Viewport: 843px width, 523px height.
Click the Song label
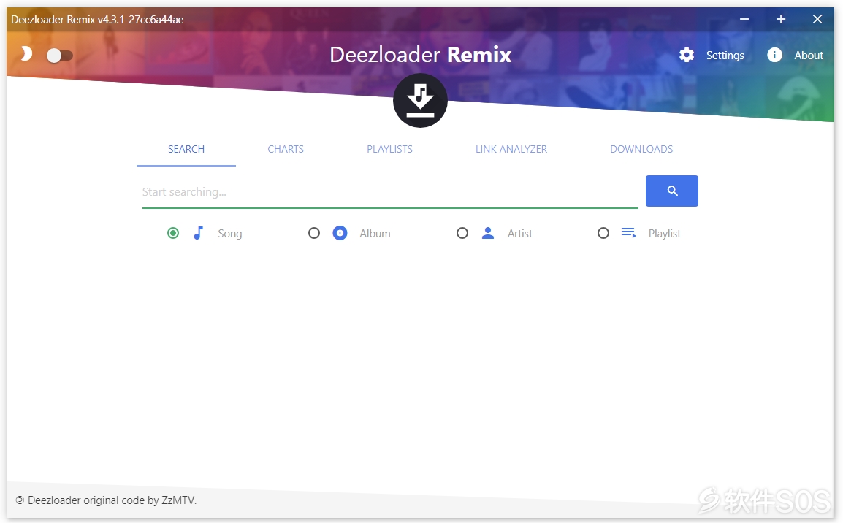[x=229, y=234]
